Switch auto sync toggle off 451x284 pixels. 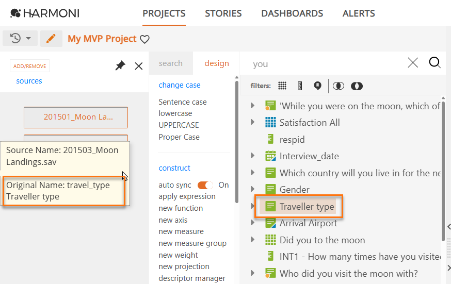(x=205, y=185)
